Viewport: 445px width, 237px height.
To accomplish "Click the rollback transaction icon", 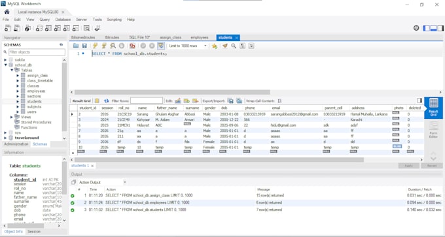I will point(152,46).
